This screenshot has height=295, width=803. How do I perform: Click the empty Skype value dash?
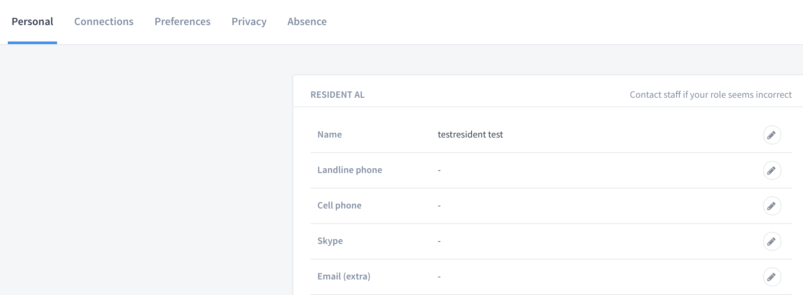coord(439,241)
